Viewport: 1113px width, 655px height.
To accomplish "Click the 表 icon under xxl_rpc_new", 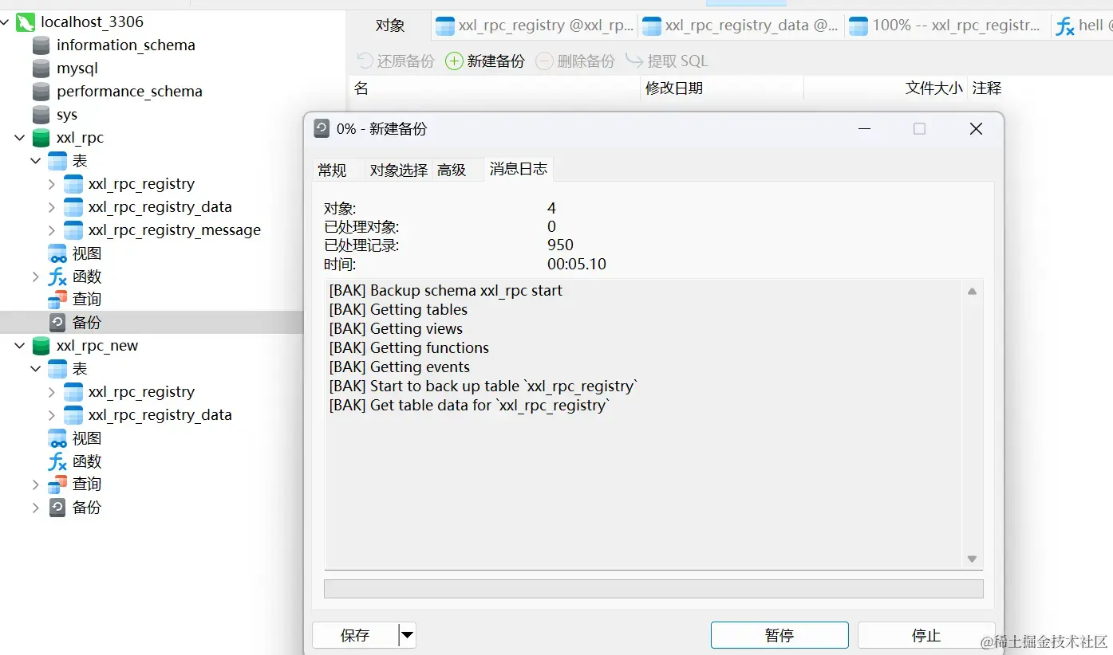I will tap(57, 369).
